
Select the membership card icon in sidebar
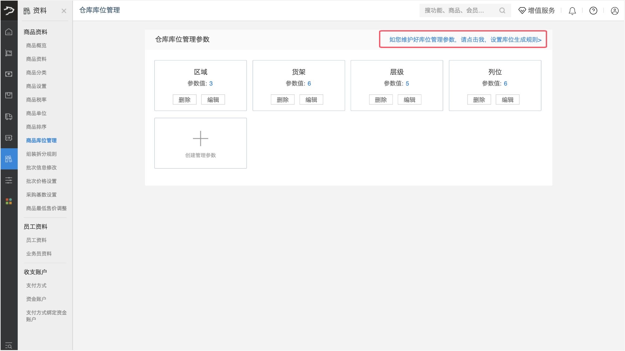click(9, 138)
